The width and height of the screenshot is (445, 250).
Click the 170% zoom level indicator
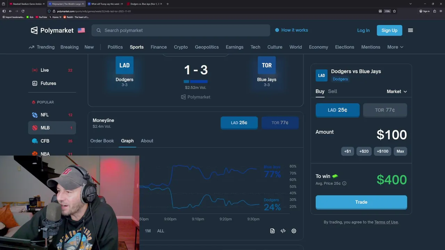pos(387,11)
